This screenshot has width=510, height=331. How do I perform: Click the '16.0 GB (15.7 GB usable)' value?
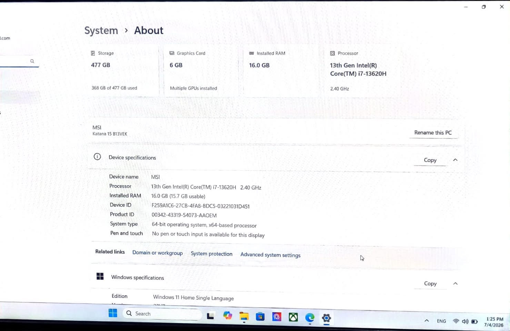178,196
